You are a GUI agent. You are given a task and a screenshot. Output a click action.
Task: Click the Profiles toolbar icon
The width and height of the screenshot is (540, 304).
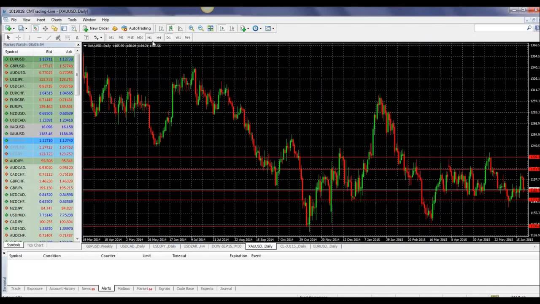(21, 28)
